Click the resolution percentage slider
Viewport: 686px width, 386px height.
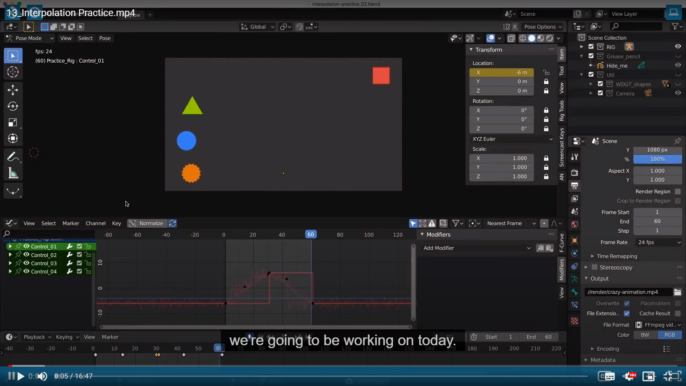(x=657, y=159)
